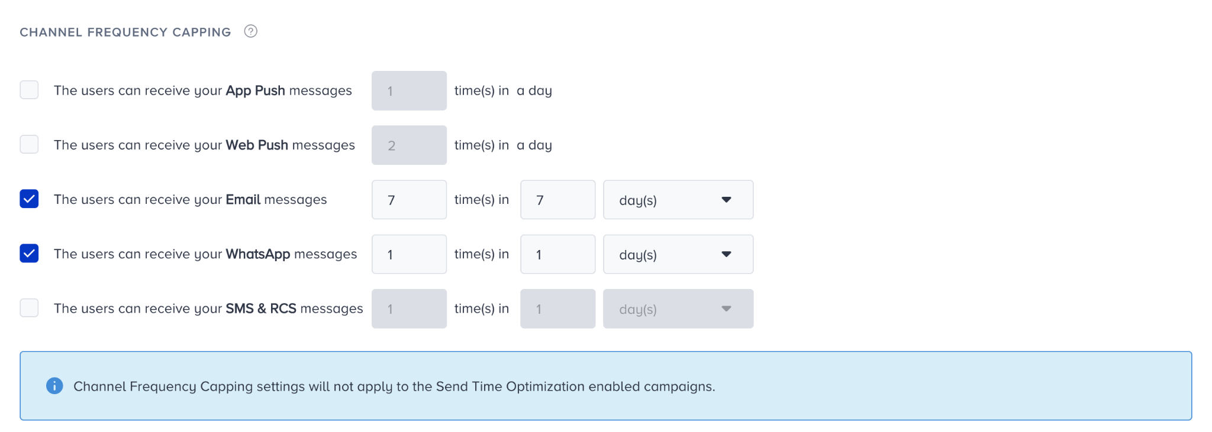This screenshot has width=1212, height=432.
Task: Click the SMS & RCS period number field
Action: click(x=557, y=308)
